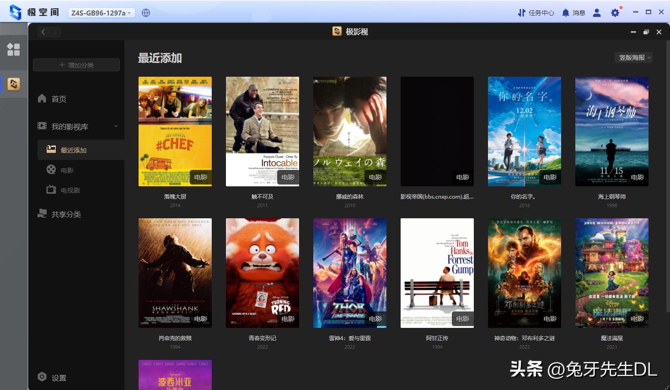Click the 消息 label

[x=579, y=13]
